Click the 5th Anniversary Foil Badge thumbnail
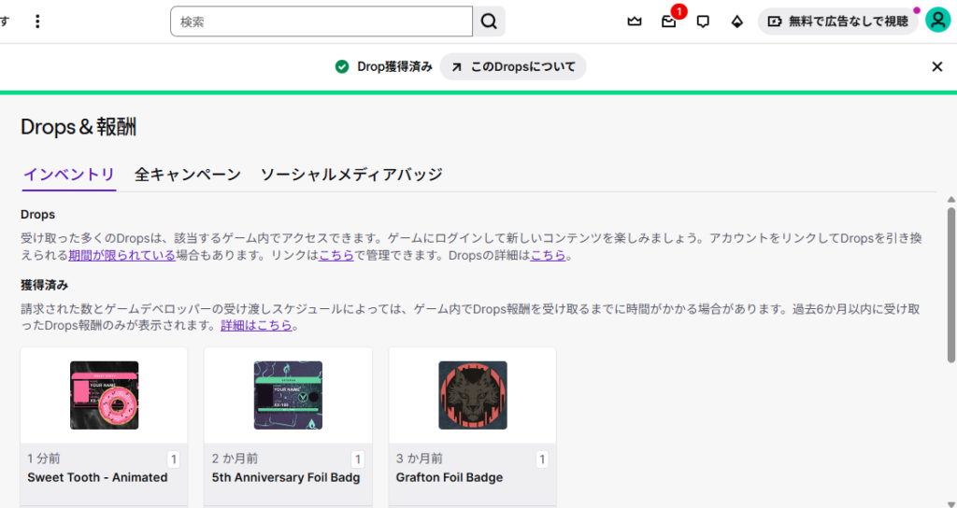Screen dimensions: 957x508 [x=288, y=395]
